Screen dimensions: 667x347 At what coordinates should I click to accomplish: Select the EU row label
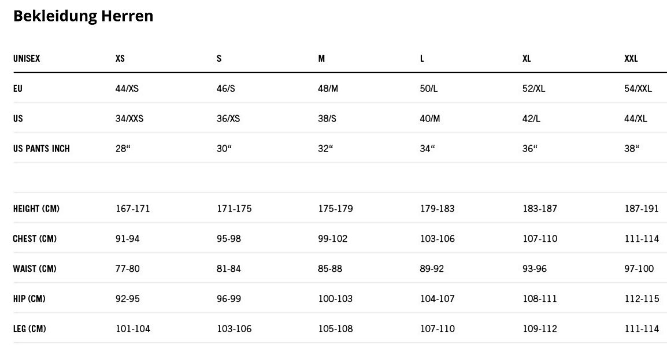pyautogui.click(x=18, y=89)
